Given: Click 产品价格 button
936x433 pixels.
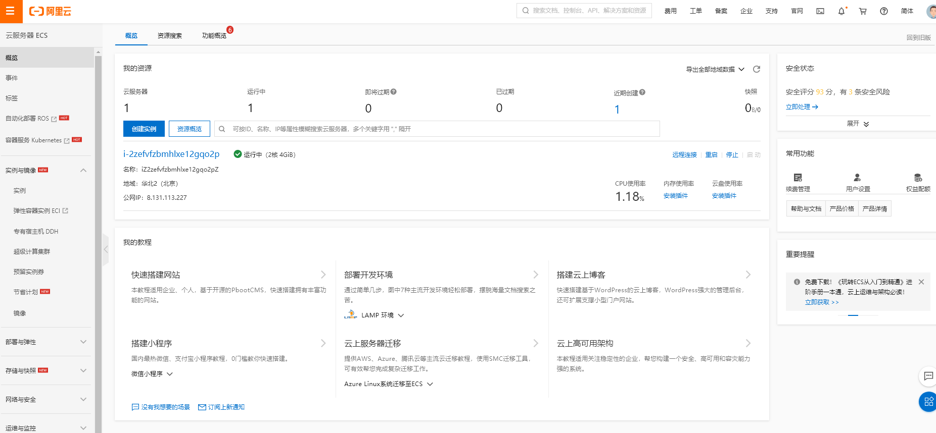Looking at the screenshot, I should [842, 208].
